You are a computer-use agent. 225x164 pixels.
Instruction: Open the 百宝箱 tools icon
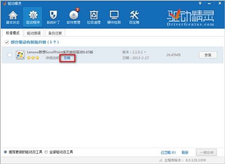click(x=134, y=17)
